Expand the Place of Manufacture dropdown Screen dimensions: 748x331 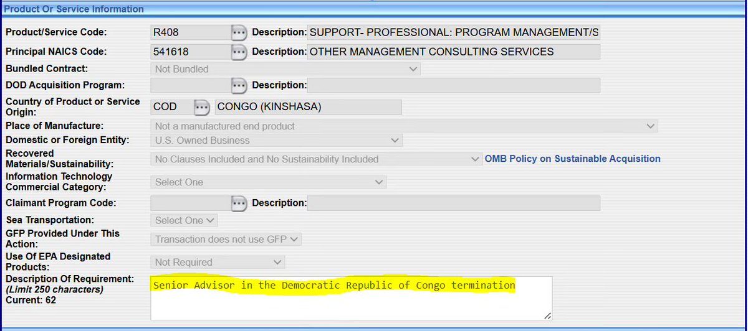404,126
